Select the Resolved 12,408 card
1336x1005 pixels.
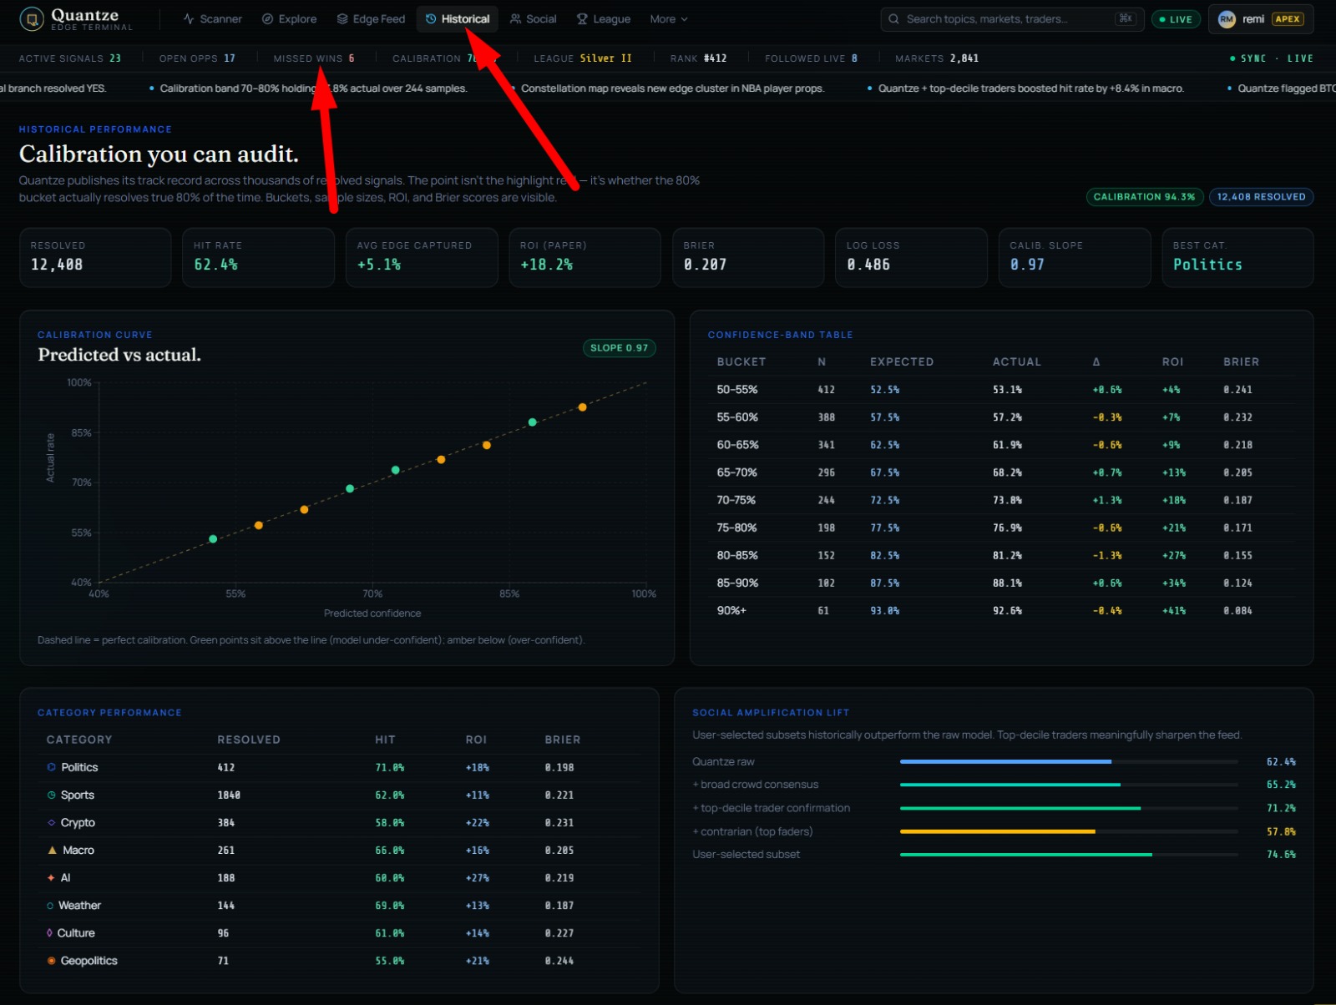95,258
